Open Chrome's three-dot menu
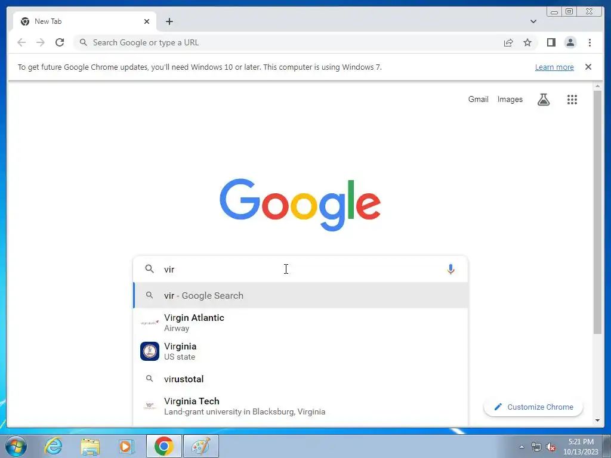 click(x=590, y=42)
